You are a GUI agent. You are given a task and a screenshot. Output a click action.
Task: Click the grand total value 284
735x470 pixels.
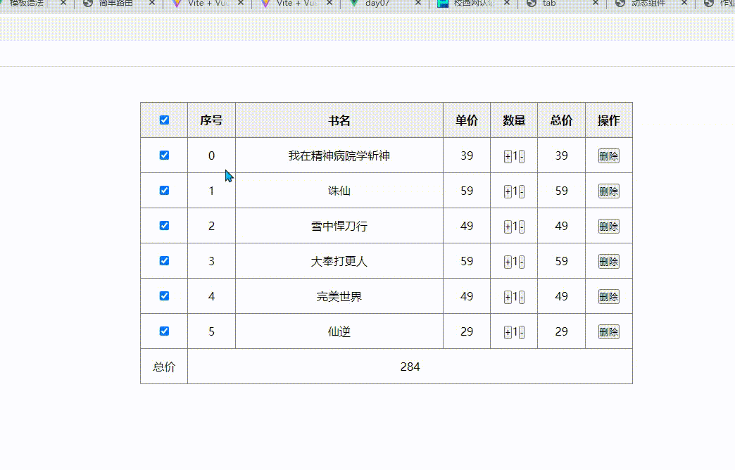(x=410, y=367)
